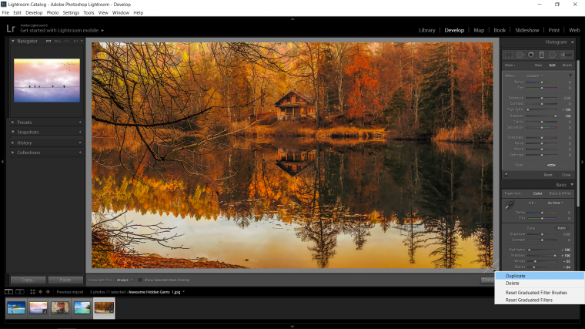Image resolution: width=585 pixels, height=329 pixels.
Task: Open grid view from filmstrip icon
Action: [32, 292]
